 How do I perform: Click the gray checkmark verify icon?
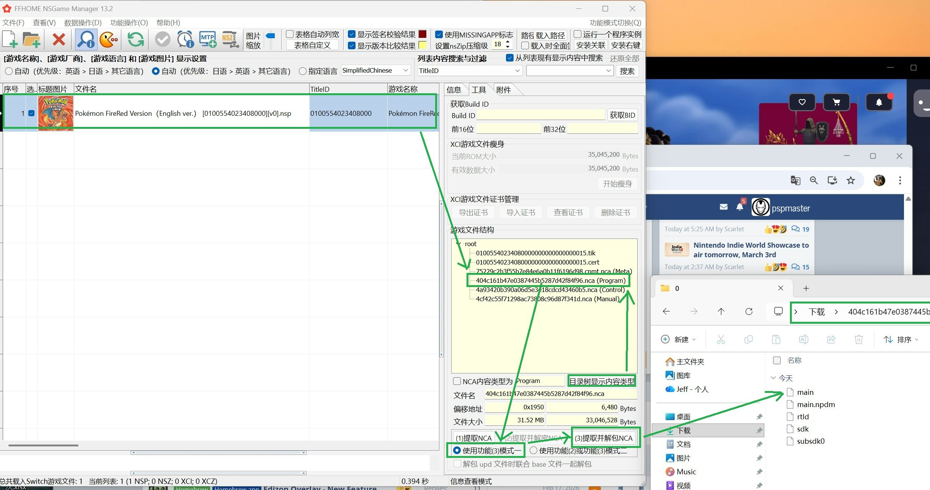pyautogui.click(x=163, y=39)
